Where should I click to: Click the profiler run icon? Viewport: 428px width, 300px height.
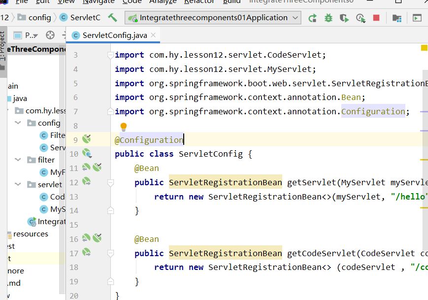pos(361,18)
